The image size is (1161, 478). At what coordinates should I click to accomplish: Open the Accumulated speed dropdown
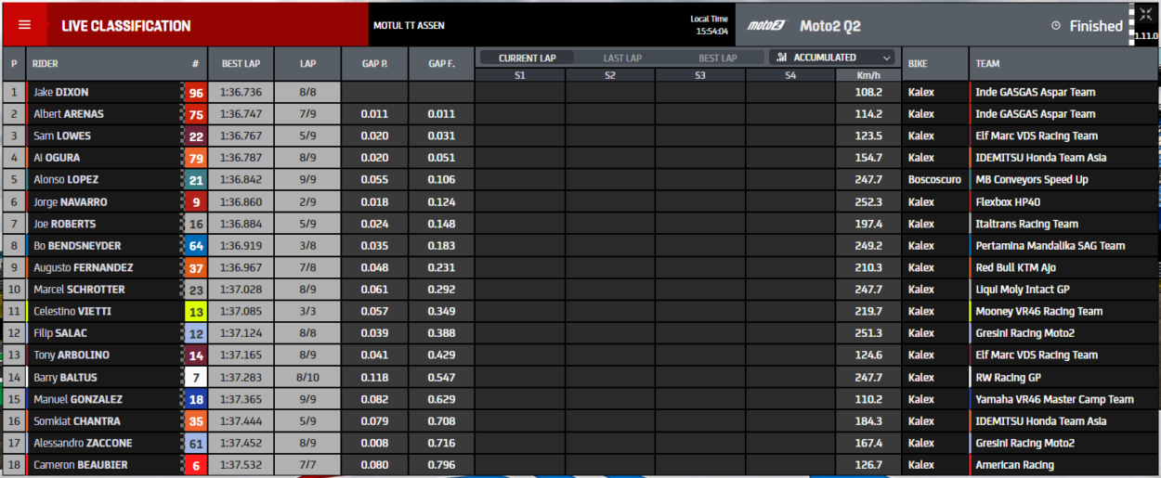[x=833, y=58]
